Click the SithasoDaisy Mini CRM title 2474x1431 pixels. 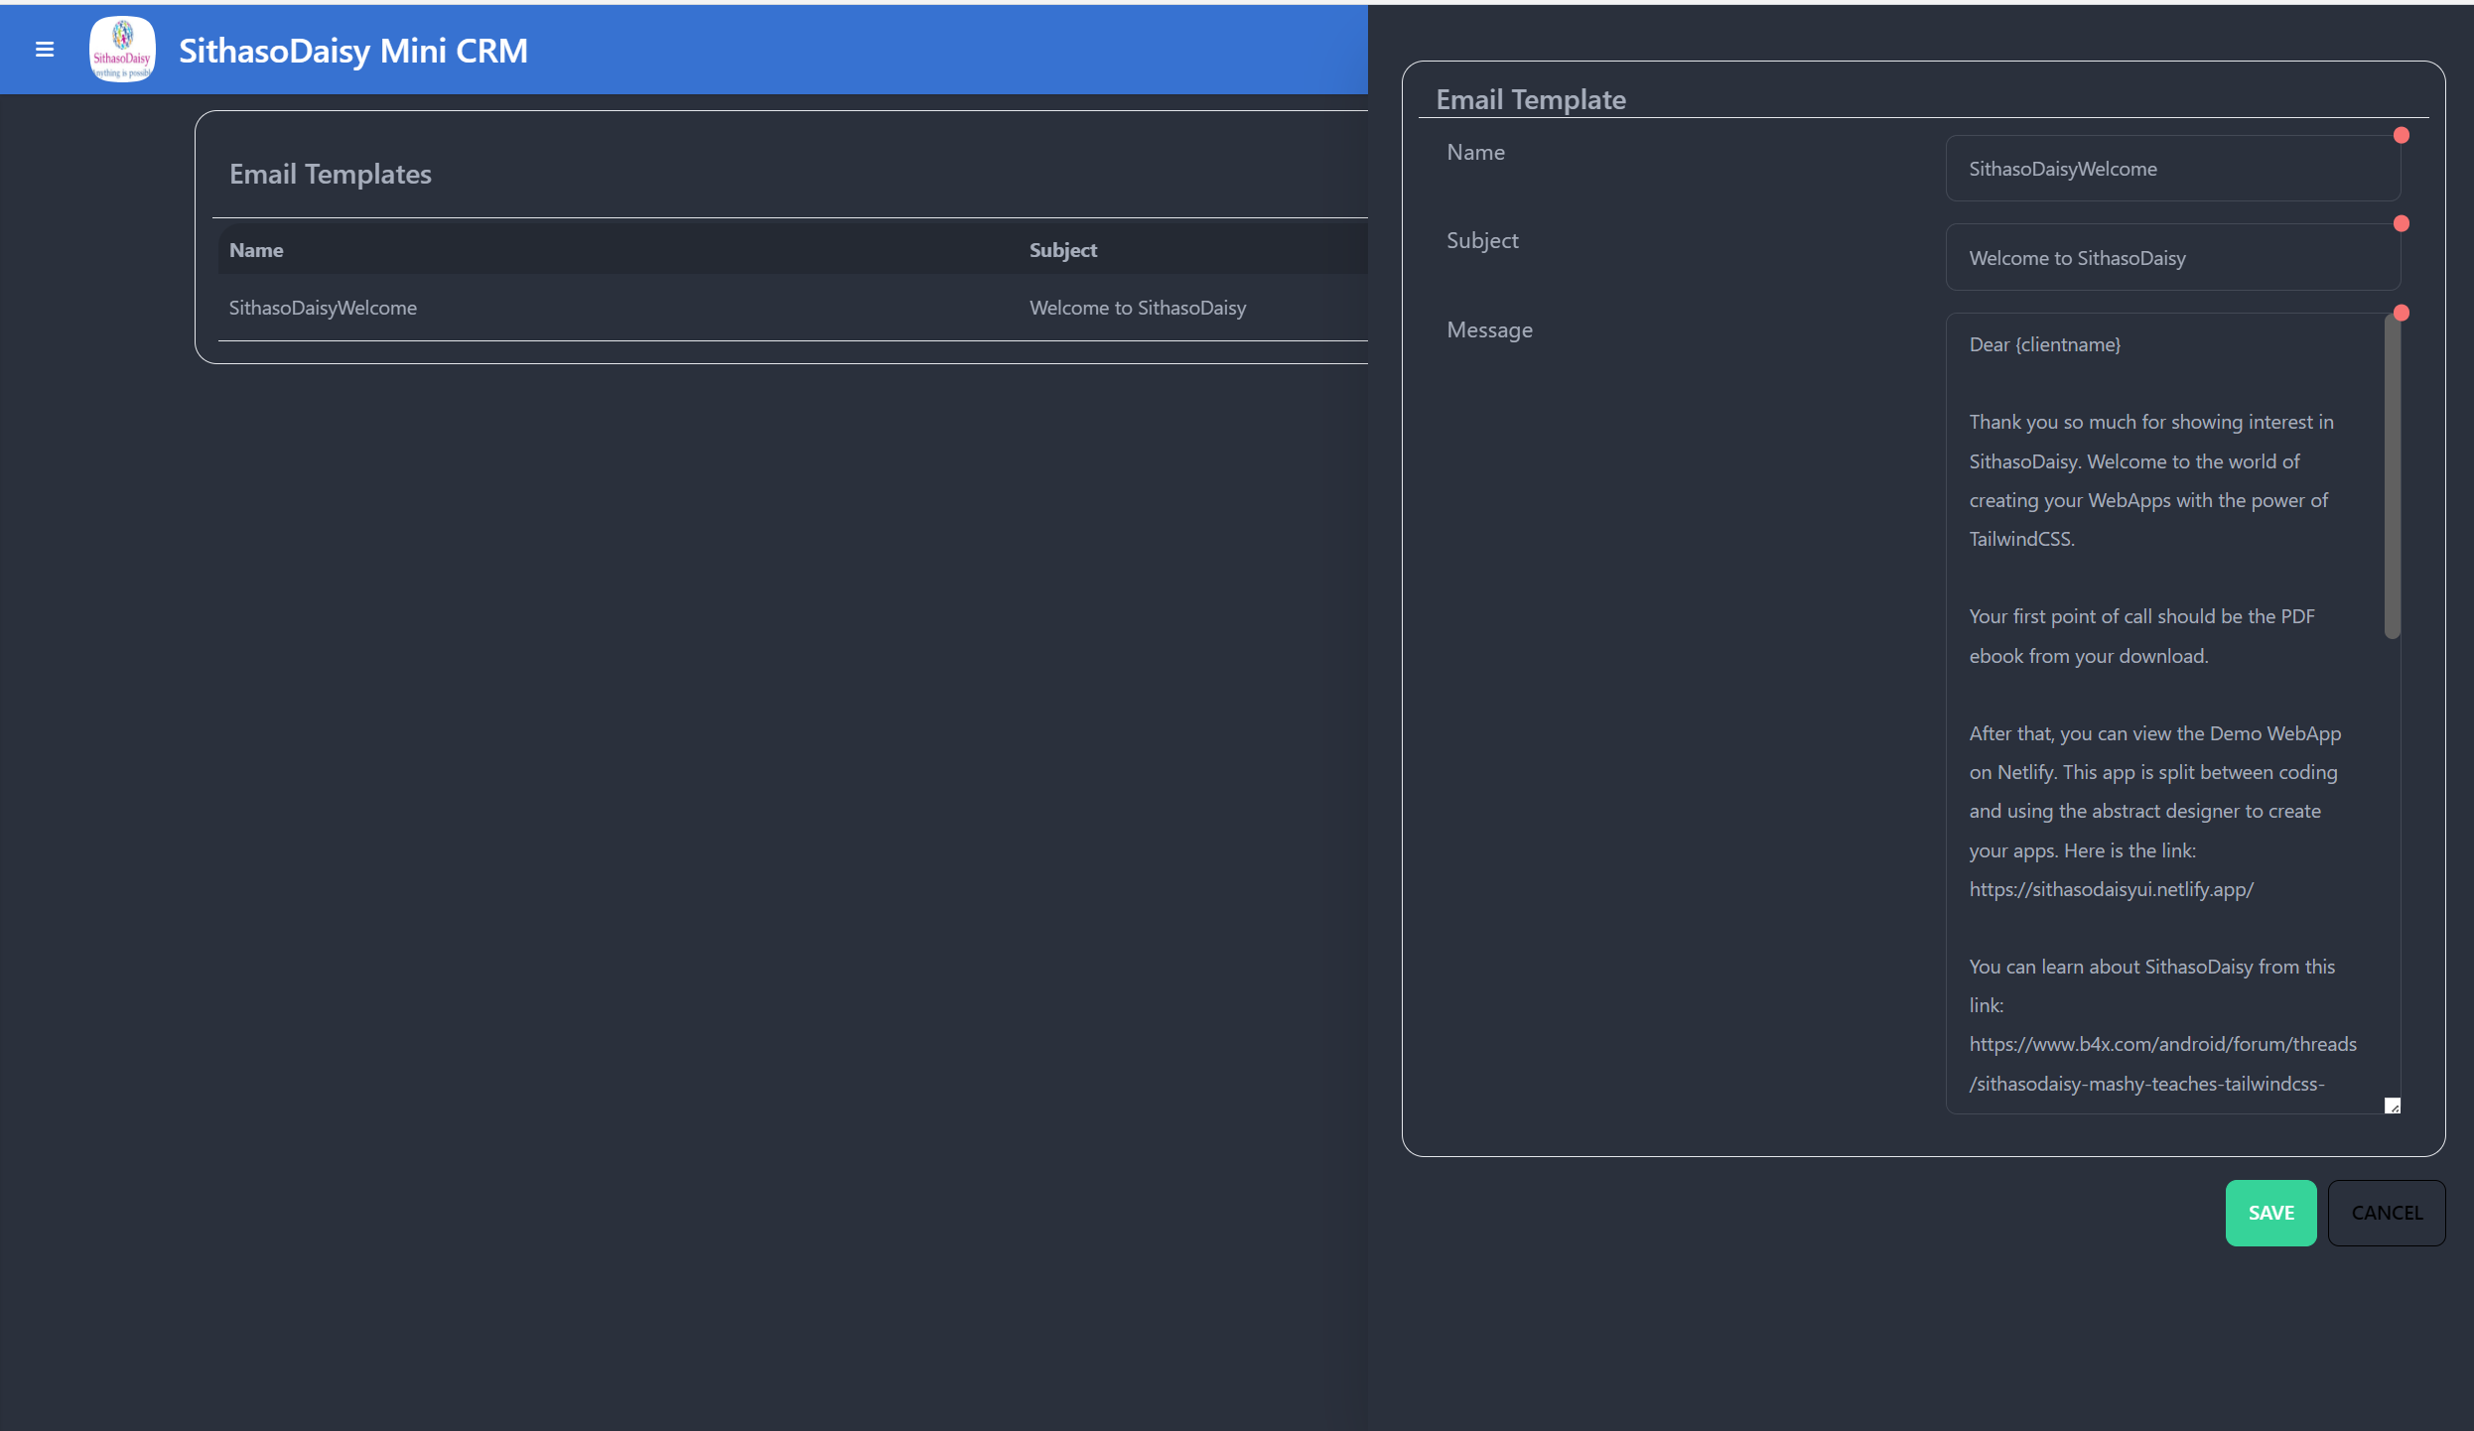(352, 51)
